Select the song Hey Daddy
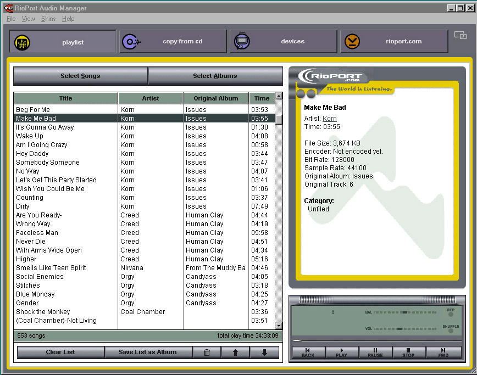This screenshot has width=477, height=375. 145,154
